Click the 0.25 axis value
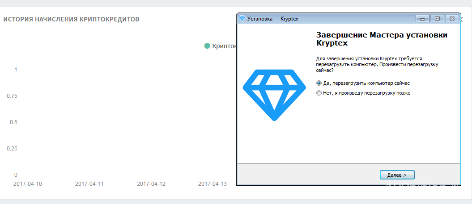This screenshot has height=204, width=472. pyautogui.click(x=12, y=149)
